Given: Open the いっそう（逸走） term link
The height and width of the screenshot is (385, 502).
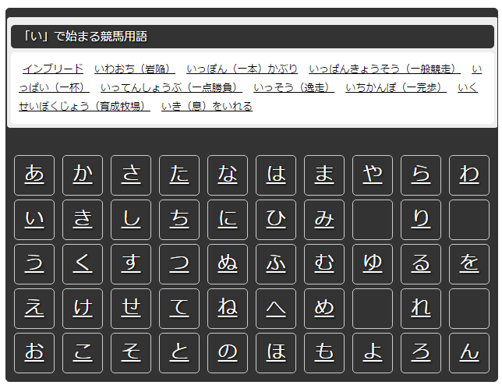Looking at the screenshot, I should 294,87.
